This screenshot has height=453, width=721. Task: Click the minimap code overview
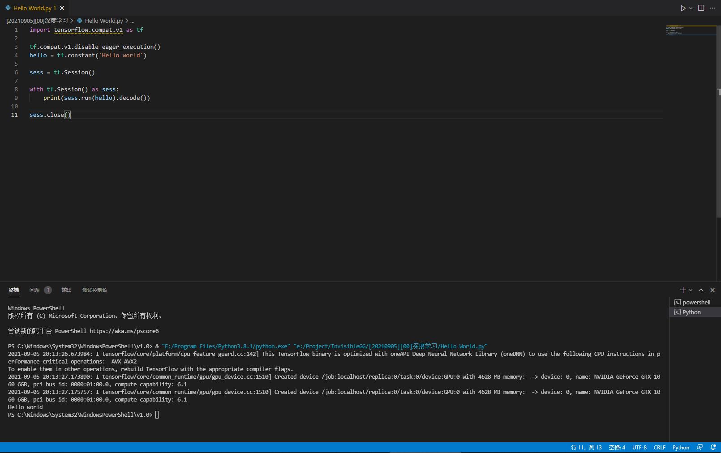[x=691, y=30]
